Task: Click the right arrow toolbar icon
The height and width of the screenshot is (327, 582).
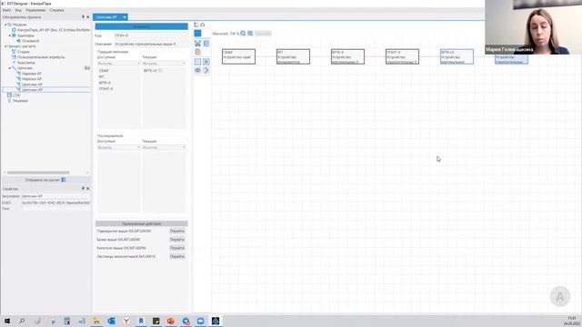Action: point(206,70)
